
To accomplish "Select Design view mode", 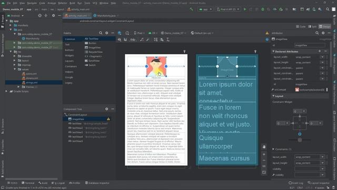I will coord(324,26).
